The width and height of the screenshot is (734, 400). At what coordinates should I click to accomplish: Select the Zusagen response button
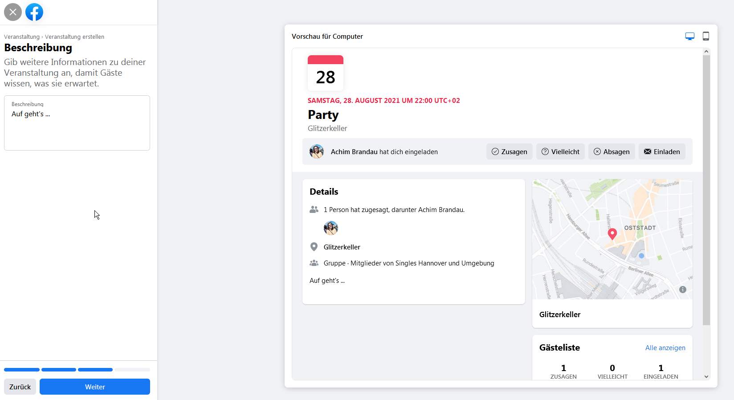510,151
